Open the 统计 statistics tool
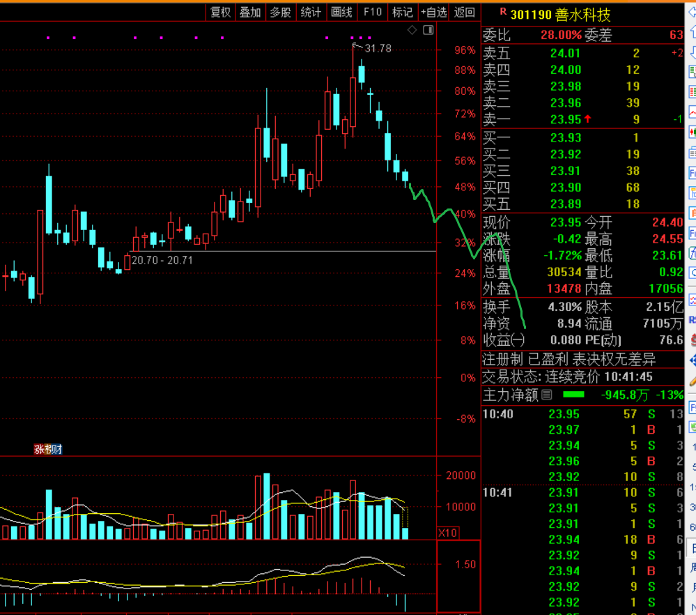Screen dimensions: 696x615 [x=311, y=13]
